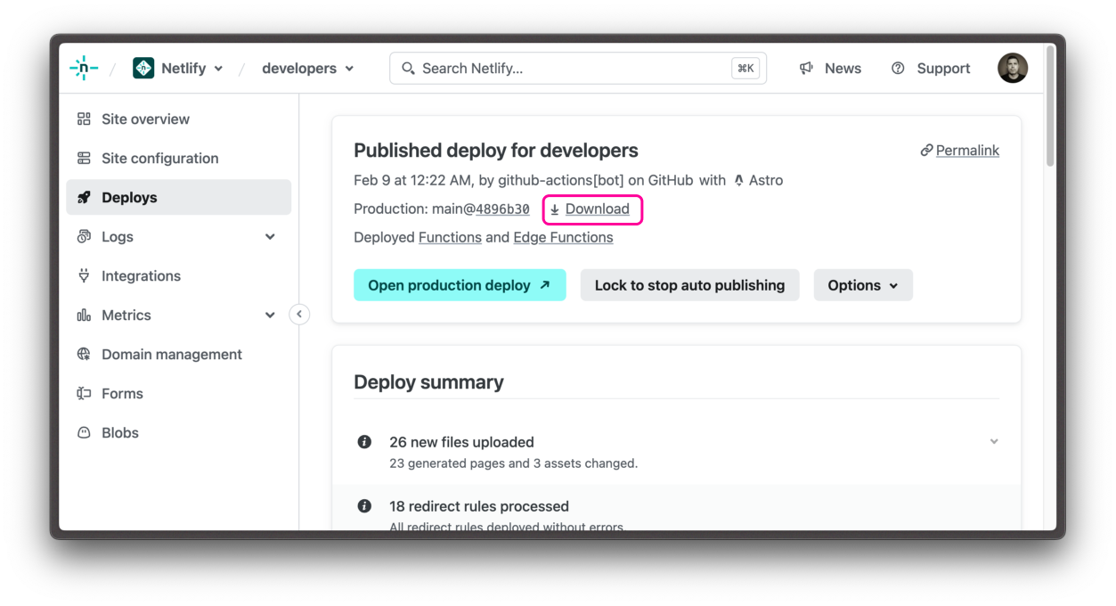Click the Site overview grid icon

pyautogui.click(x=84, y=119)
